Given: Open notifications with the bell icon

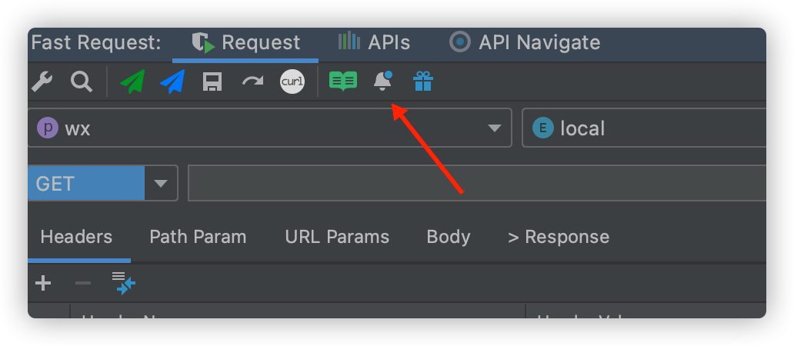Looking at the screenshot, I should pyautogui.click(x=382, y=81).
